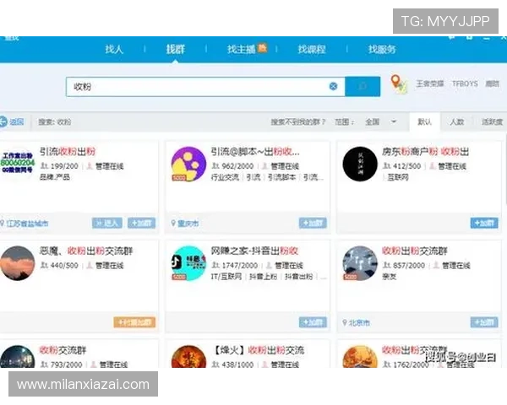Click the hot badge on 找主播 tab
507x405 pixels.
[262, 48]
